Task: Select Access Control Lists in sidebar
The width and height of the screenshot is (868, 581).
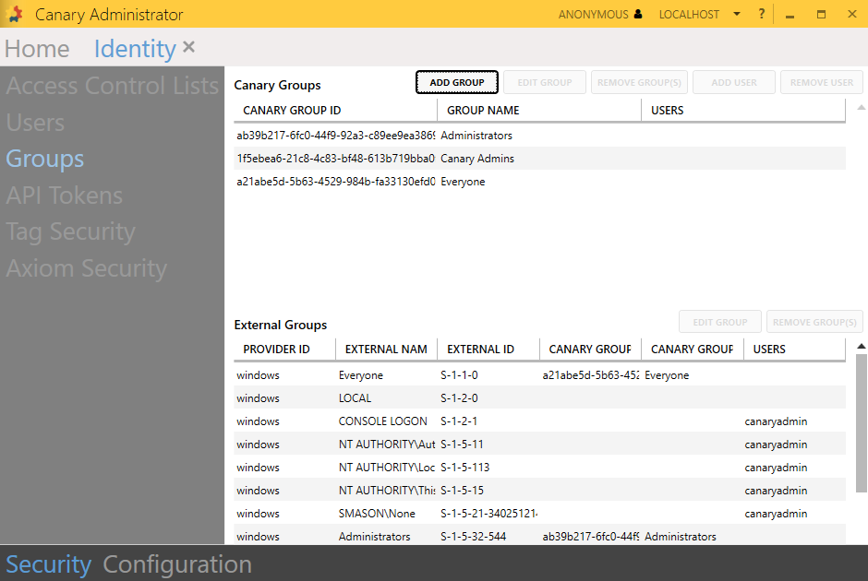Action: tap(112, 86)
